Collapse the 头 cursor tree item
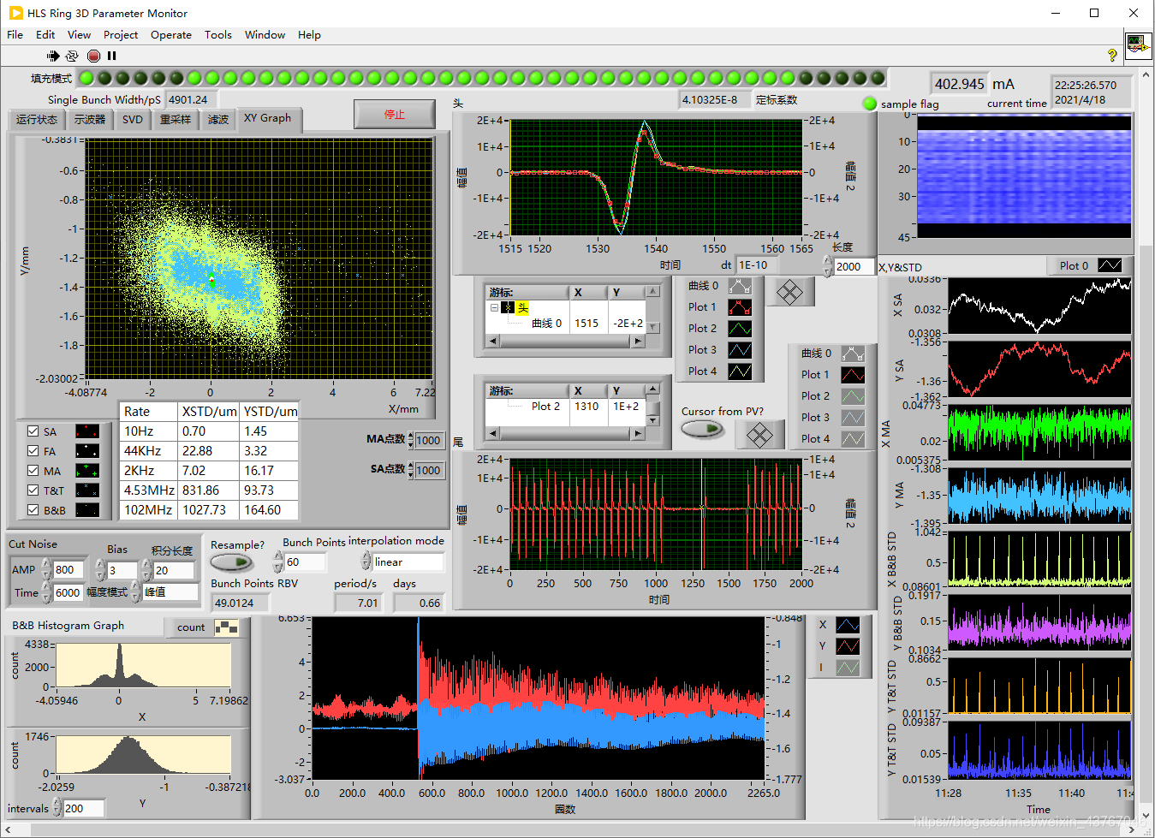Image resolution: width=1155 pixels, height=838 pixels. [494, 307]
